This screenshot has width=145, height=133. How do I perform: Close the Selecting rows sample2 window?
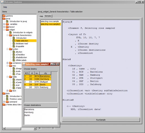tap(58, 64)
